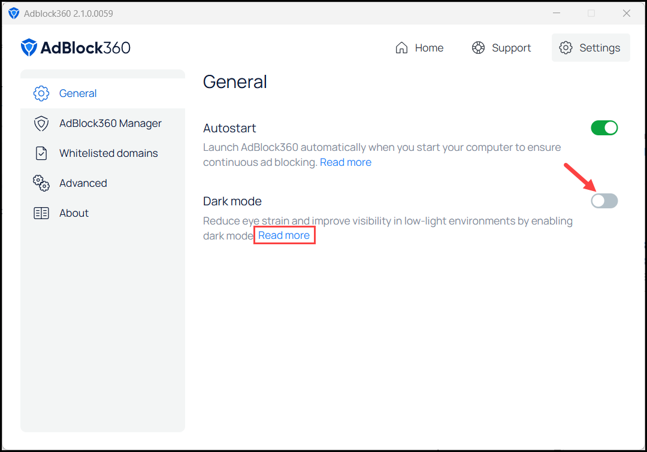Click the About book icon
Screen dimensions: 647x452
pos(41,213)
